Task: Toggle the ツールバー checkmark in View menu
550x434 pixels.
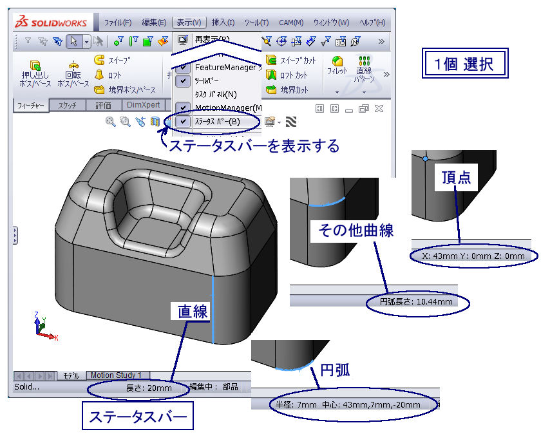Action: [x=183, y=80]
